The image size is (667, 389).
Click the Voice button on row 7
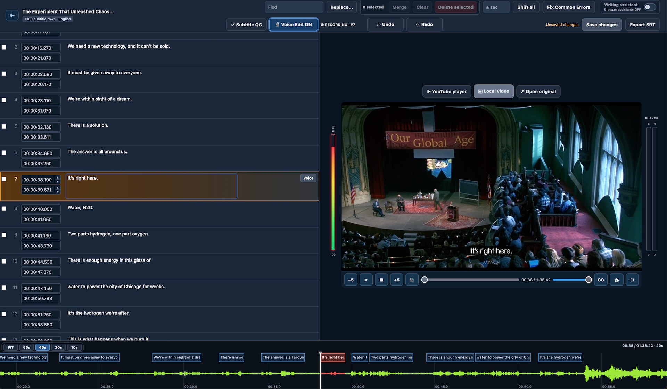pyautogui.click(x=308, y=178)
